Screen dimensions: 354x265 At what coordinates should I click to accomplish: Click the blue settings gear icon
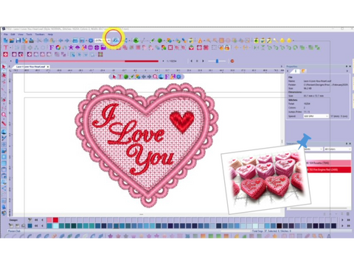pos(91,40)
